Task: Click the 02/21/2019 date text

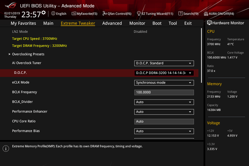Action: (x=12, y=13)
